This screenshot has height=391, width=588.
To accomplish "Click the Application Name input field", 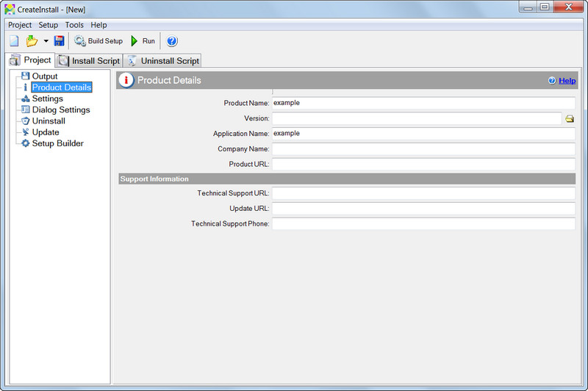I will 423,134.
